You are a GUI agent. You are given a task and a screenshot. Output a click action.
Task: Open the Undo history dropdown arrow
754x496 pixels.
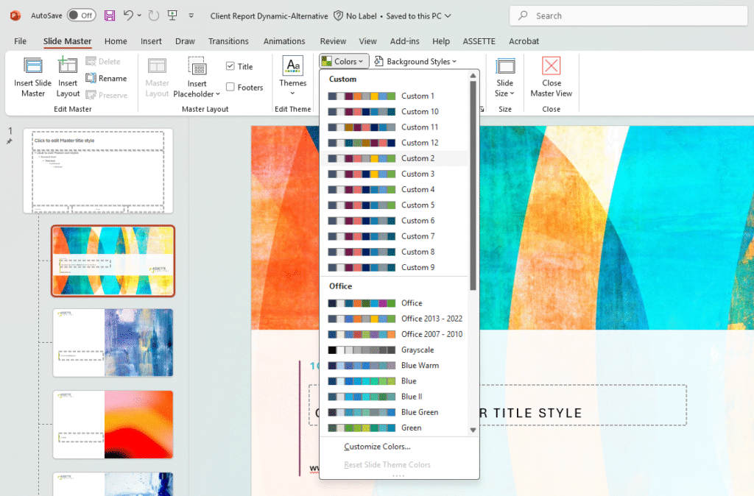139,15
